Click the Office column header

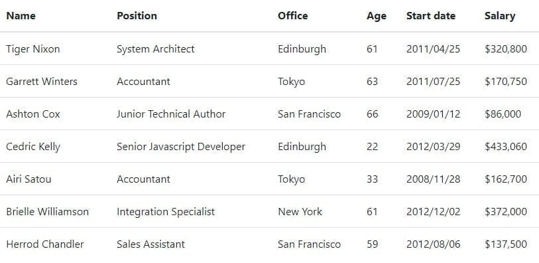click(293, 16)
